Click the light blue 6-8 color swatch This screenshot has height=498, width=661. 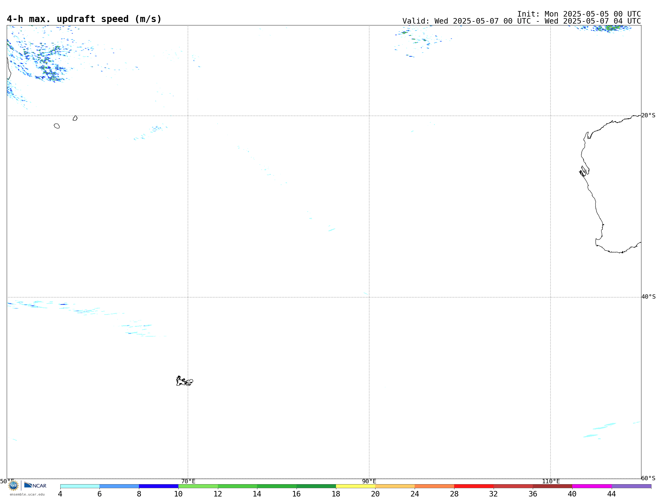point(119,486)
